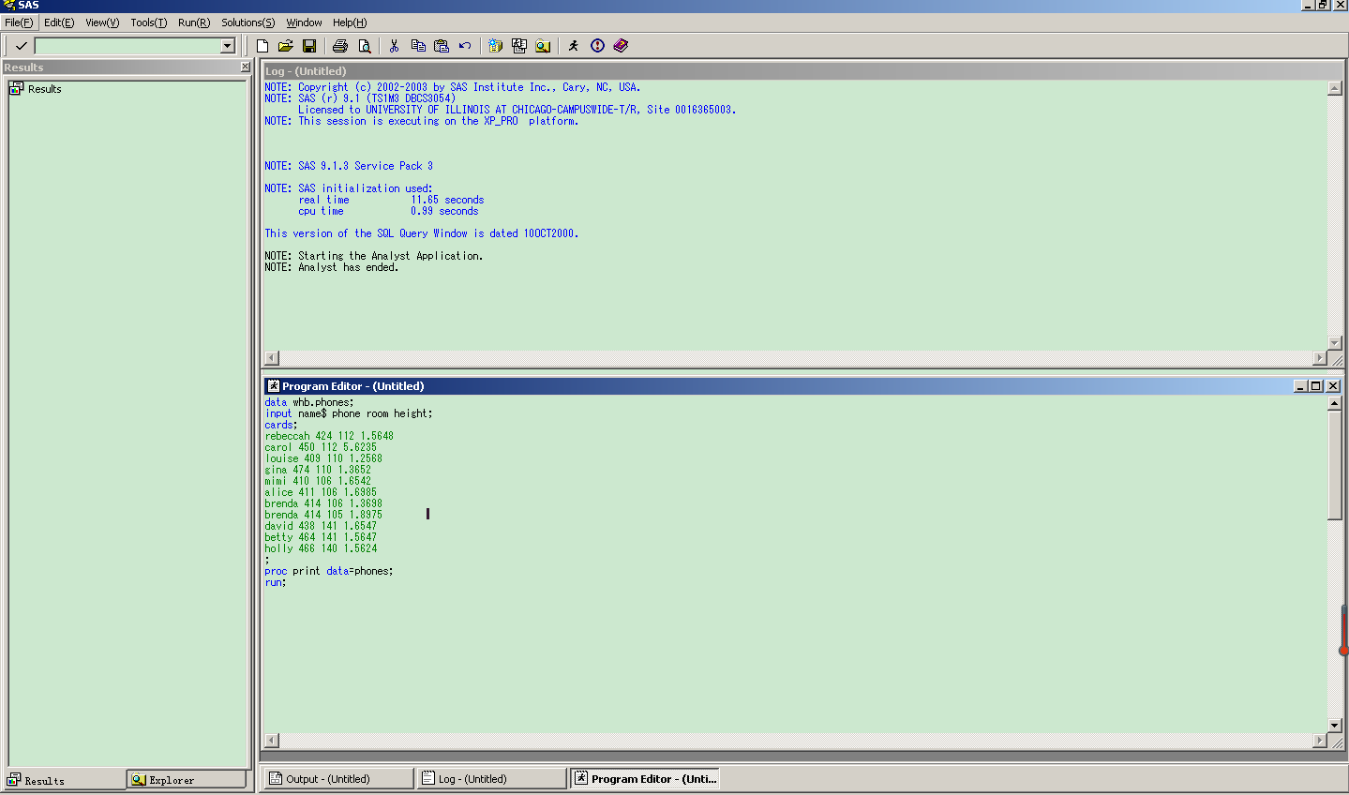Close the Results panel
Image resolution: width=1349 pixels, height=795 pixels.
coord(246,67)
